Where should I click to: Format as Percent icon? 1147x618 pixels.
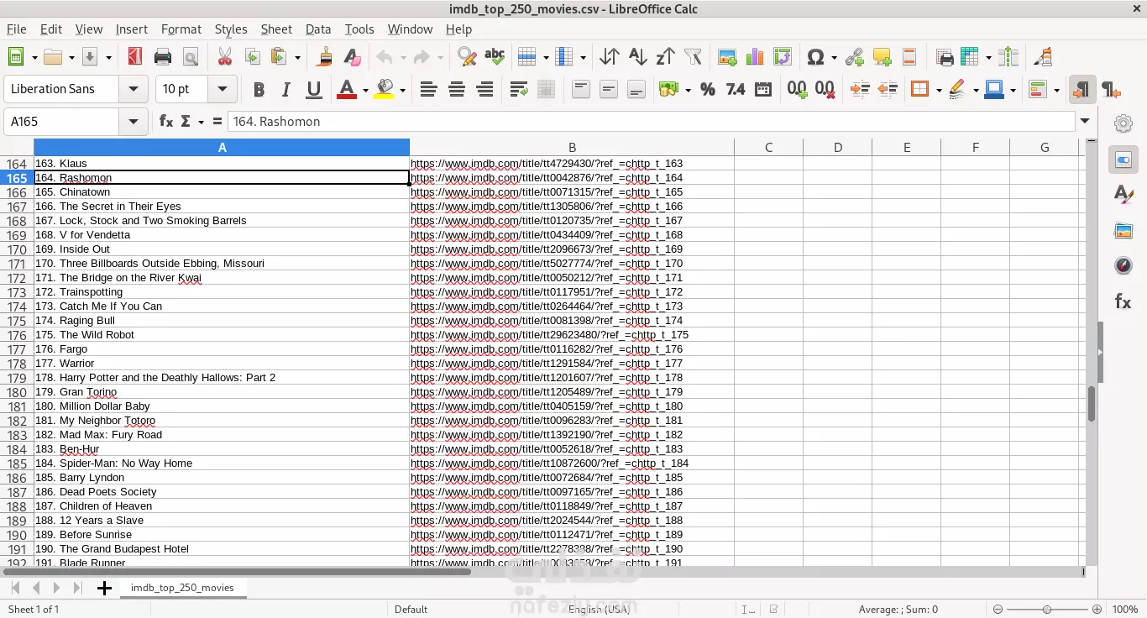tap(708, 89)
